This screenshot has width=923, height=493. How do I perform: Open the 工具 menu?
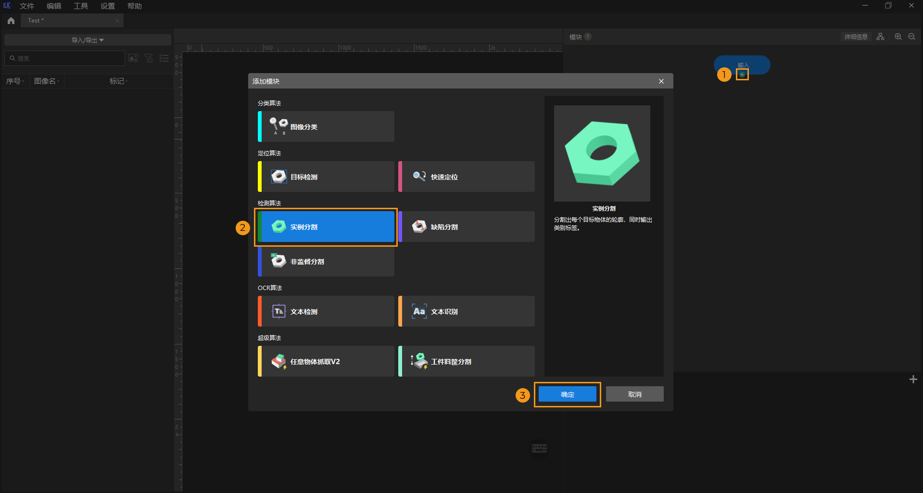tap(81, 6)
